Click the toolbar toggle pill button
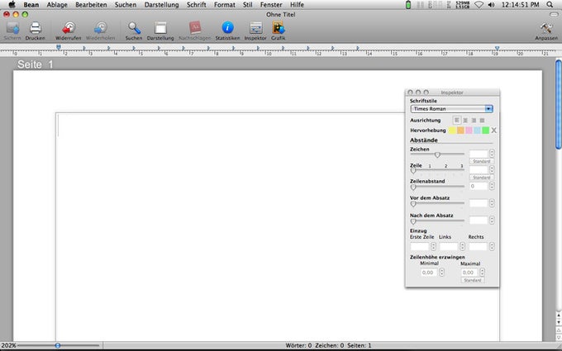Image resolution: width=562 pixels, height=351 pixels. [554, 14]
